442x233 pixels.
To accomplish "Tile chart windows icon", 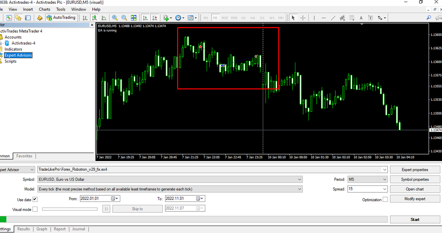I will (x=134, y=18).
